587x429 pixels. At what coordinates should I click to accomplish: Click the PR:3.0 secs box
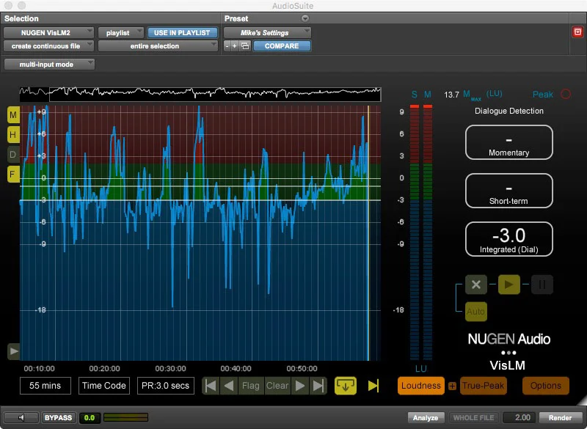(166, 386)
